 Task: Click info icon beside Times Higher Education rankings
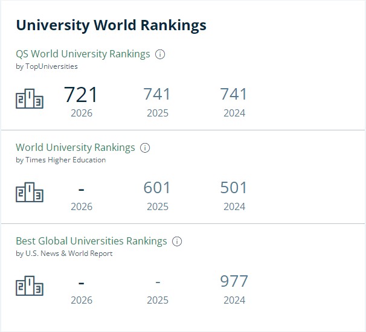(x=145, y=148)
